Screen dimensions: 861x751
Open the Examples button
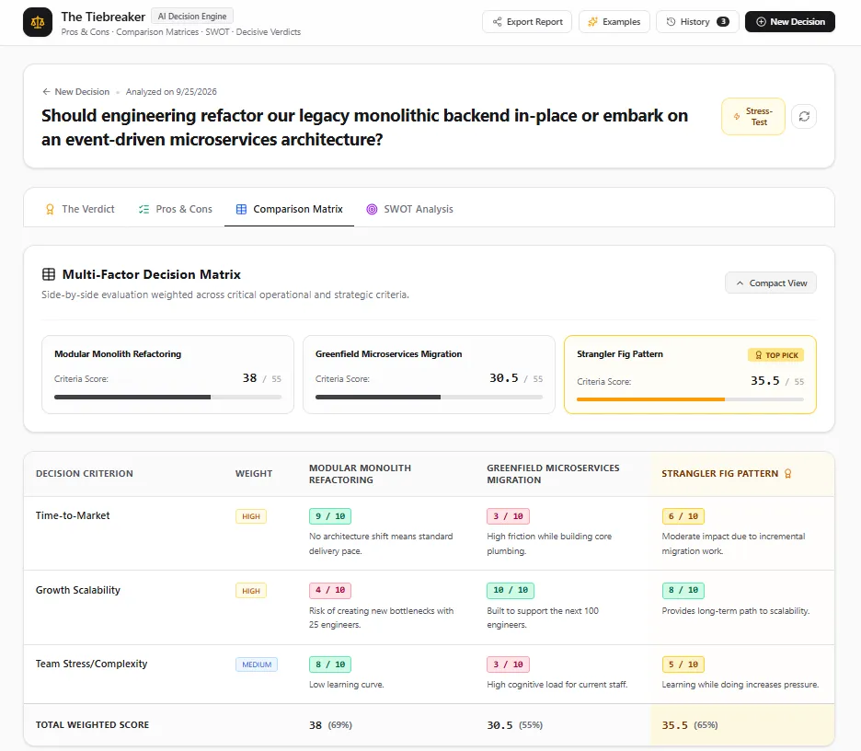614,22
